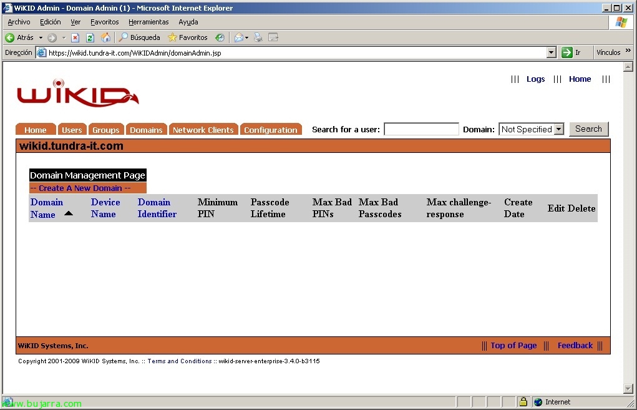Open Favoritos star toolbar button
This screenshot has height=410, width=637.
pyautogui.click(x=188, y=37)
